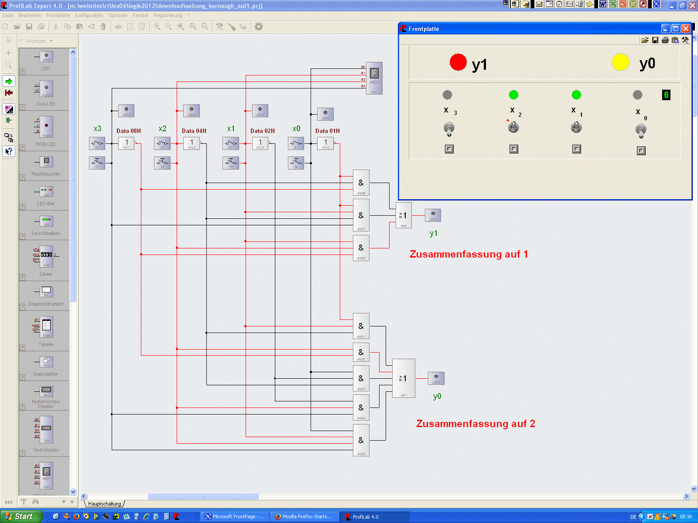698x523 pixels.
Task: Click the <<< collapse panel arrows
Action: click(9, 502)
